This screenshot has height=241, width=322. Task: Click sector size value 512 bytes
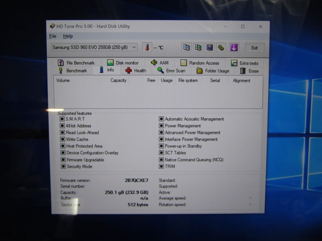[138, 205]
